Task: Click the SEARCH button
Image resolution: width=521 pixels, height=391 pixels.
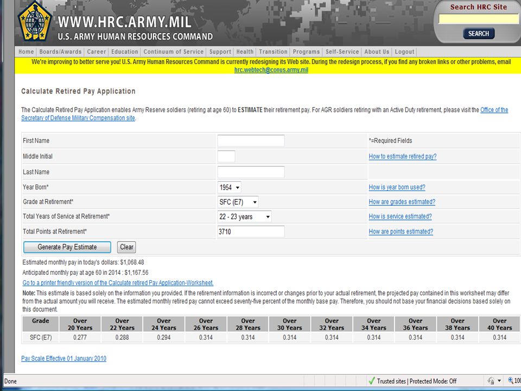Action: click(479, 34)
